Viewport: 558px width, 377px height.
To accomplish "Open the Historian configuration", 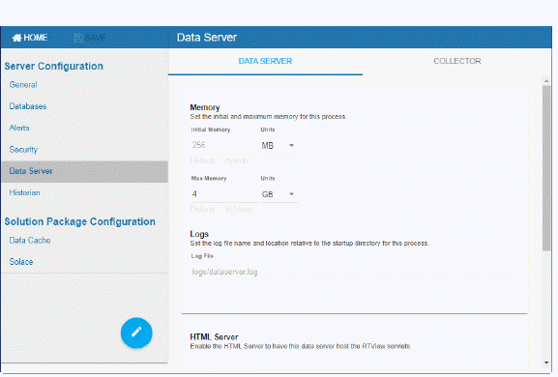I will (x=24, y=192).
